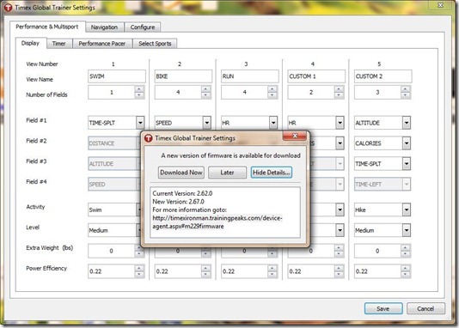
Task: Decrease Number of Fields for view 4
Action: click(x=339, y=95)
